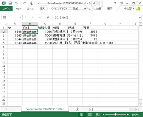Switch to the ホーム ribbon tab
Image resolution: width=143 pixels, height=117 pixels.
[30, 9]
